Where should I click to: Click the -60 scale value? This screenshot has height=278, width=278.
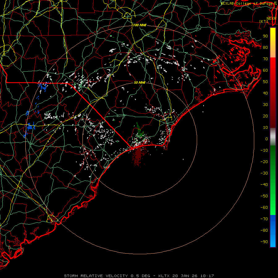coord(264,208)
